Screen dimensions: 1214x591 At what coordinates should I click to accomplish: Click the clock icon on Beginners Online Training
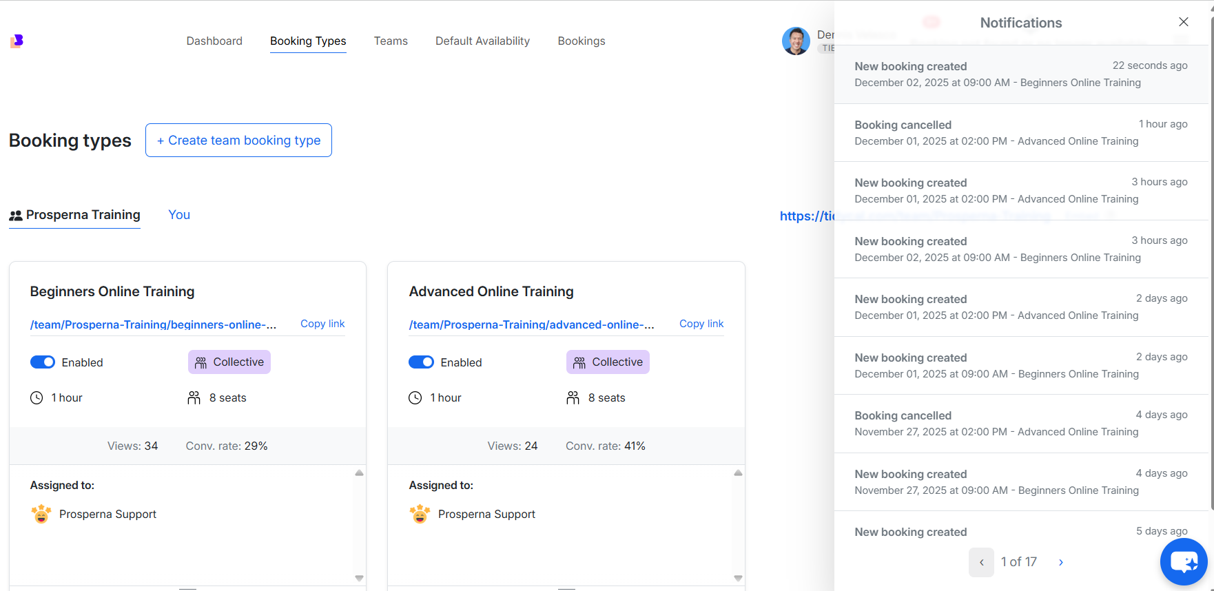[37, 398]
